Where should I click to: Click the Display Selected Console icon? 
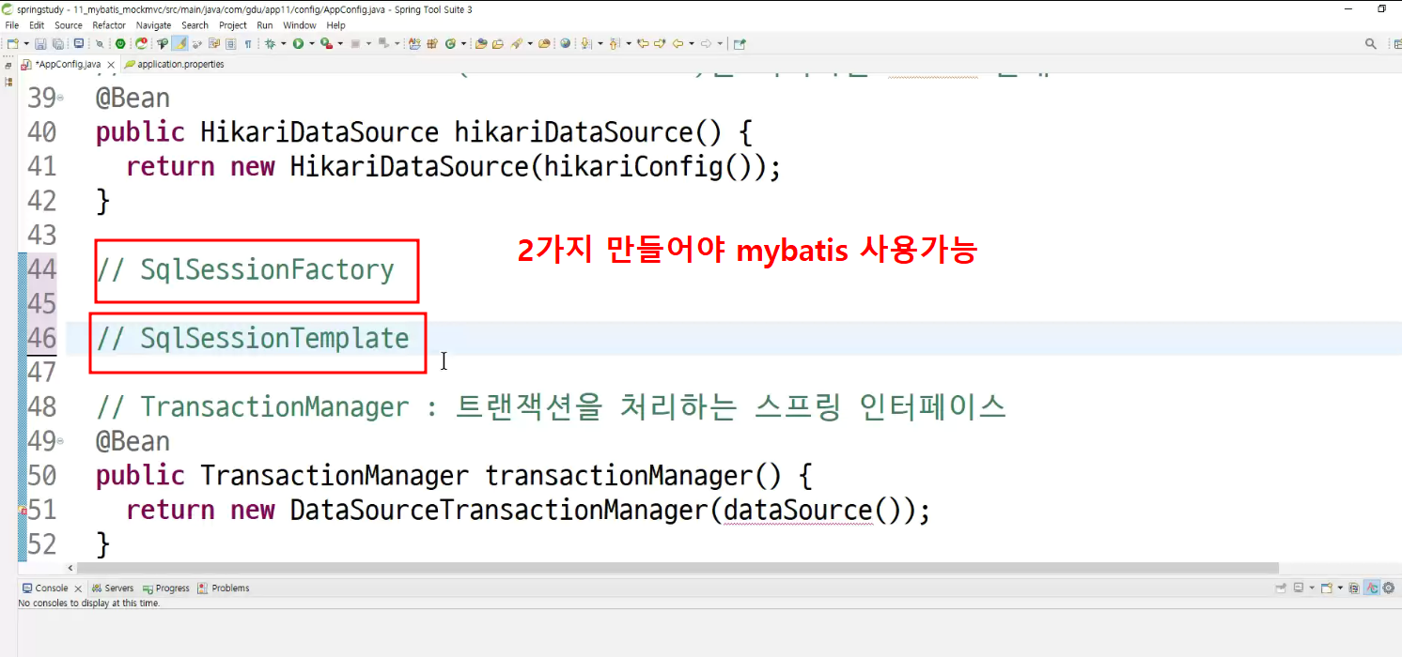1299,588
